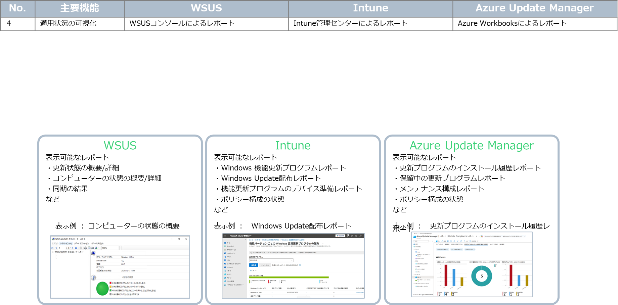Go to next page in WSUS report

tap(73, 248)
